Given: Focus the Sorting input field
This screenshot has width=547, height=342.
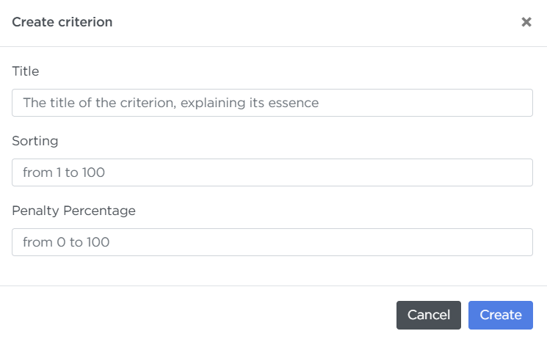Looking at the screenshot, I should (272, 172).
